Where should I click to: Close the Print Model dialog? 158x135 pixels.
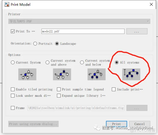click(151, 4)
